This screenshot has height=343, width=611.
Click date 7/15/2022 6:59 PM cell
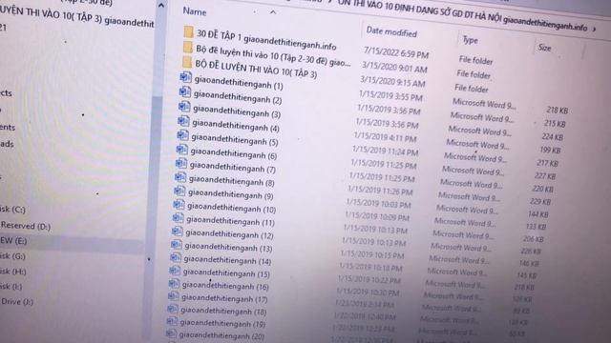coord(396,52)
